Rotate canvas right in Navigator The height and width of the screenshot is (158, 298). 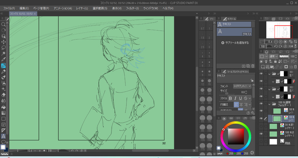click(280, 46)
